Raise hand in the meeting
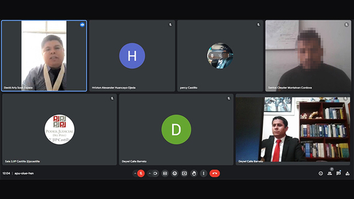 click(194, 173)
